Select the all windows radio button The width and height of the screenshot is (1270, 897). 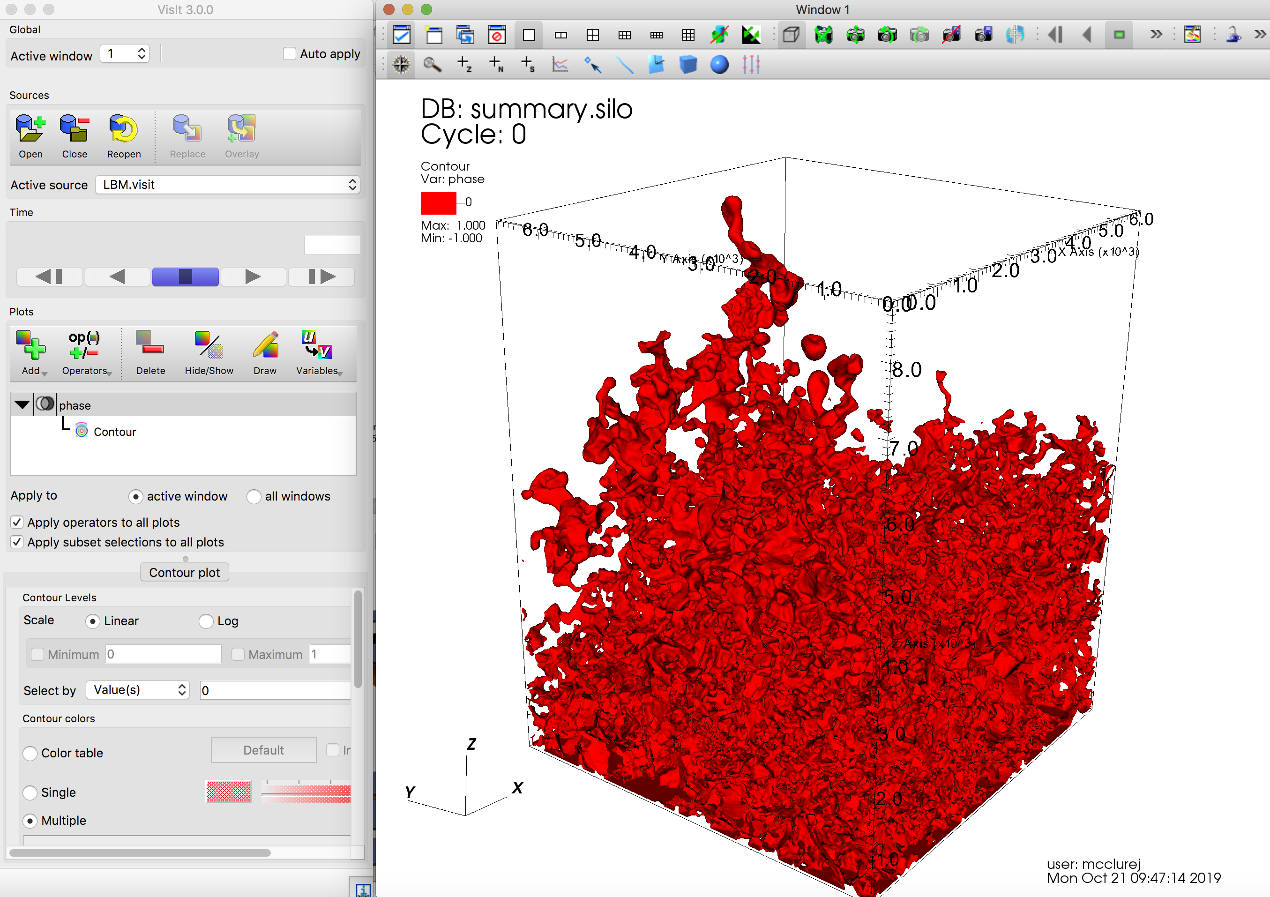click(x=254, y=496)
